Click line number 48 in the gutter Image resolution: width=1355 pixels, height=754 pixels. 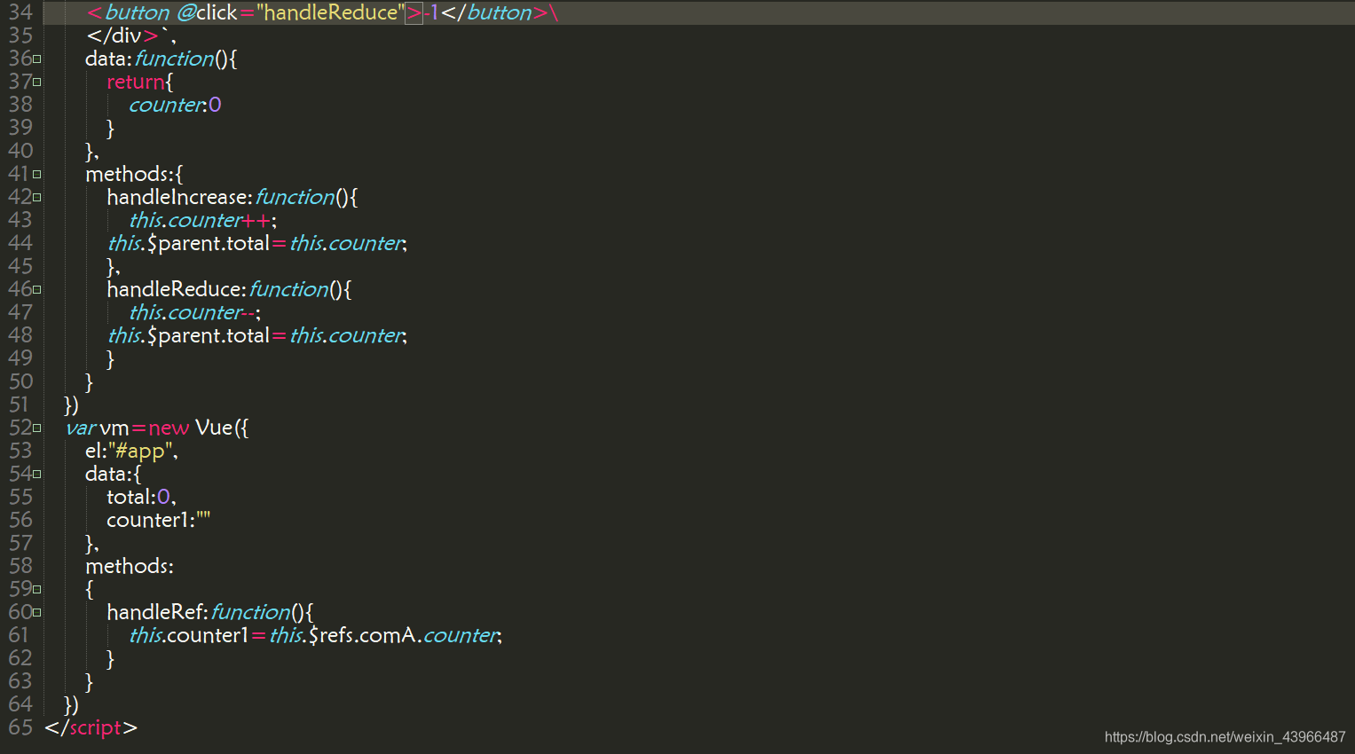20,335
